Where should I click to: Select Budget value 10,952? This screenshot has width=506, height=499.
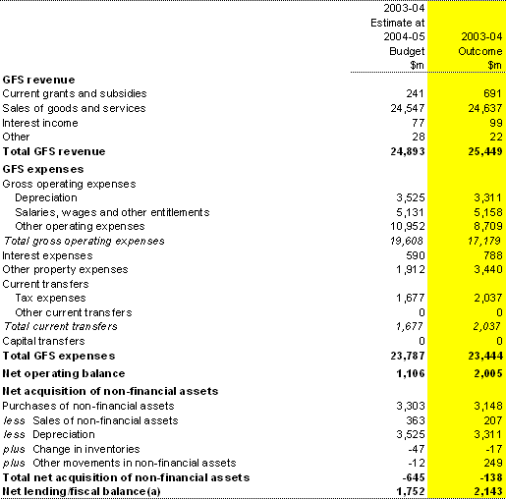(x=408, y=226)
